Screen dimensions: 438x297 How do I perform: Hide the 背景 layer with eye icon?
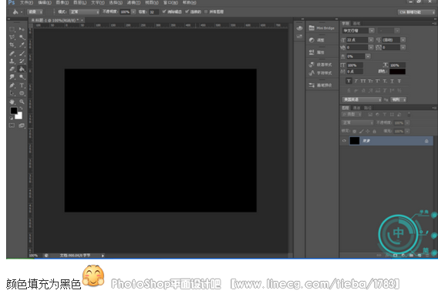[x=344, y=141]
